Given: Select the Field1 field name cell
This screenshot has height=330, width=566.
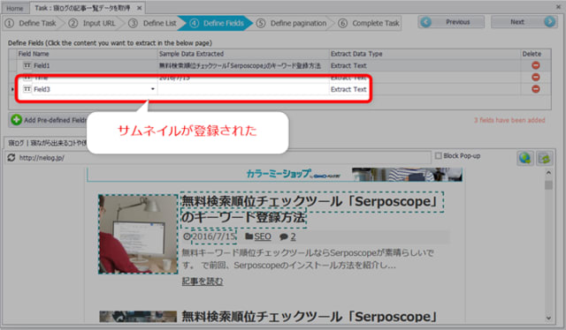Looking at the screenshot, I should coord(88,65).
